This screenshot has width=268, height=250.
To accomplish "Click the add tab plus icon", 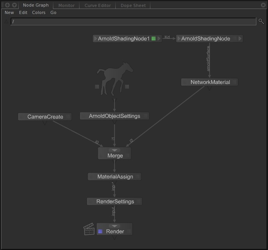I will (x=7, y=5).
